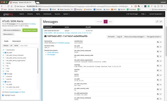This screenshot has height=101, width=167.
Task: Toggle Highlight results checkbox
Action: (3, 95)
